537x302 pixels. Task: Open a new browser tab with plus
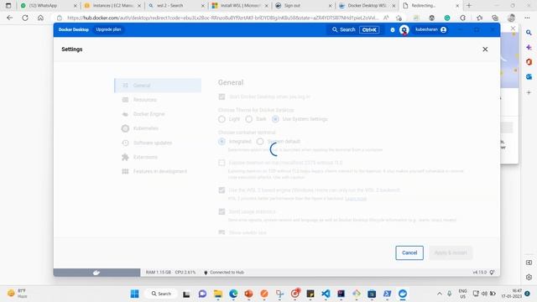pos(469,6)
